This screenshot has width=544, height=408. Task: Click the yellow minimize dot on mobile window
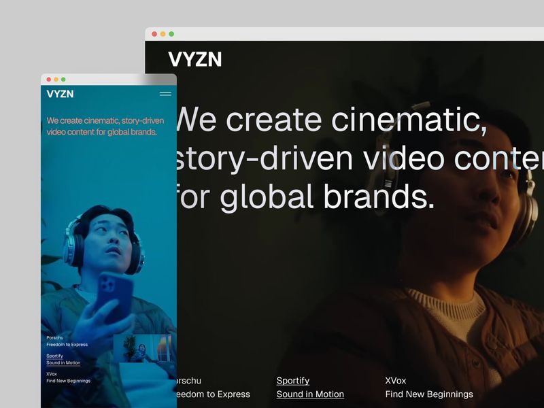tap(56, 79)
